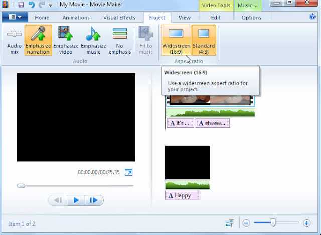Play the movie preview
Image resolution: width=321 pixels, height=235 pixels.
[76, 200]
